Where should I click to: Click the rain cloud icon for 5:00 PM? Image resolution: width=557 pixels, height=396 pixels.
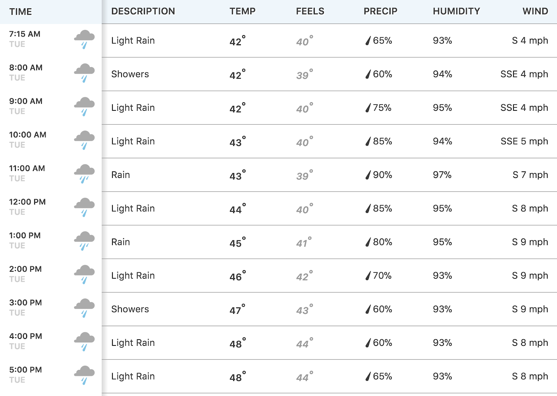point(84,375)
